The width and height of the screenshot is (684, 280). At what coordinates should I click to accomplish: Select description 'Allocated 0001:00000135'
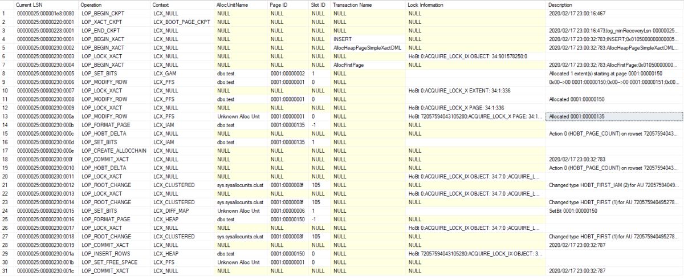[x=615, y=116]
